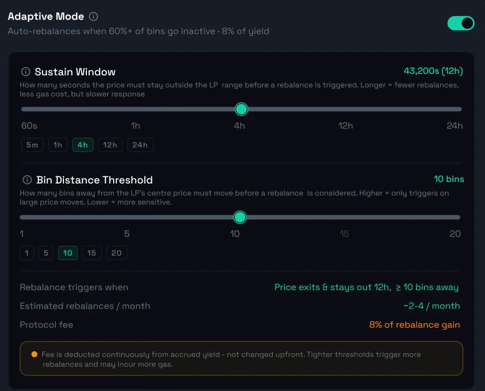The image size is (485, 391).
Task: Choose the 1h sustain window preset
Action: click(x=57, y=145)
